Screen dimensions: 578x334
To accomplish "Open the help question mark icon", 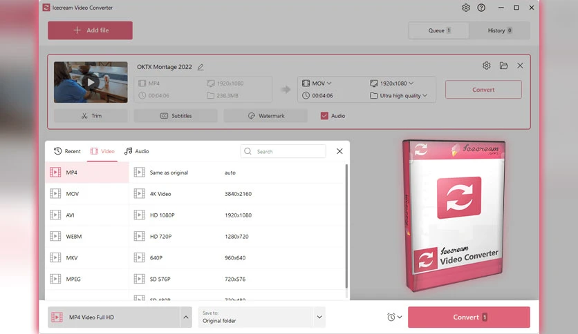I will [x=481, y=8].
